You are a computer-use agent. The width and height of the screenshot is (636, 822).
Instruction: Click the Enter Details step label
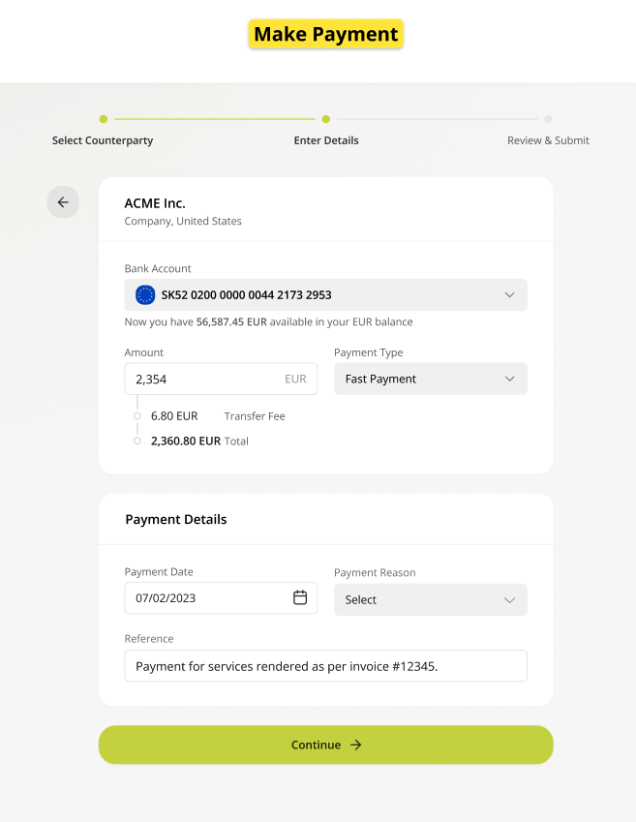(x=326, y=140)
